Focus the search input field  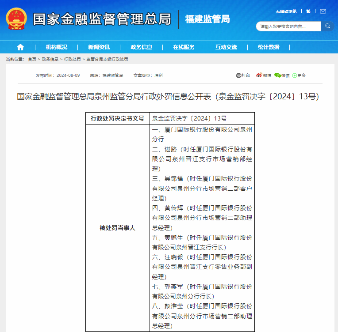pos(288,26)
